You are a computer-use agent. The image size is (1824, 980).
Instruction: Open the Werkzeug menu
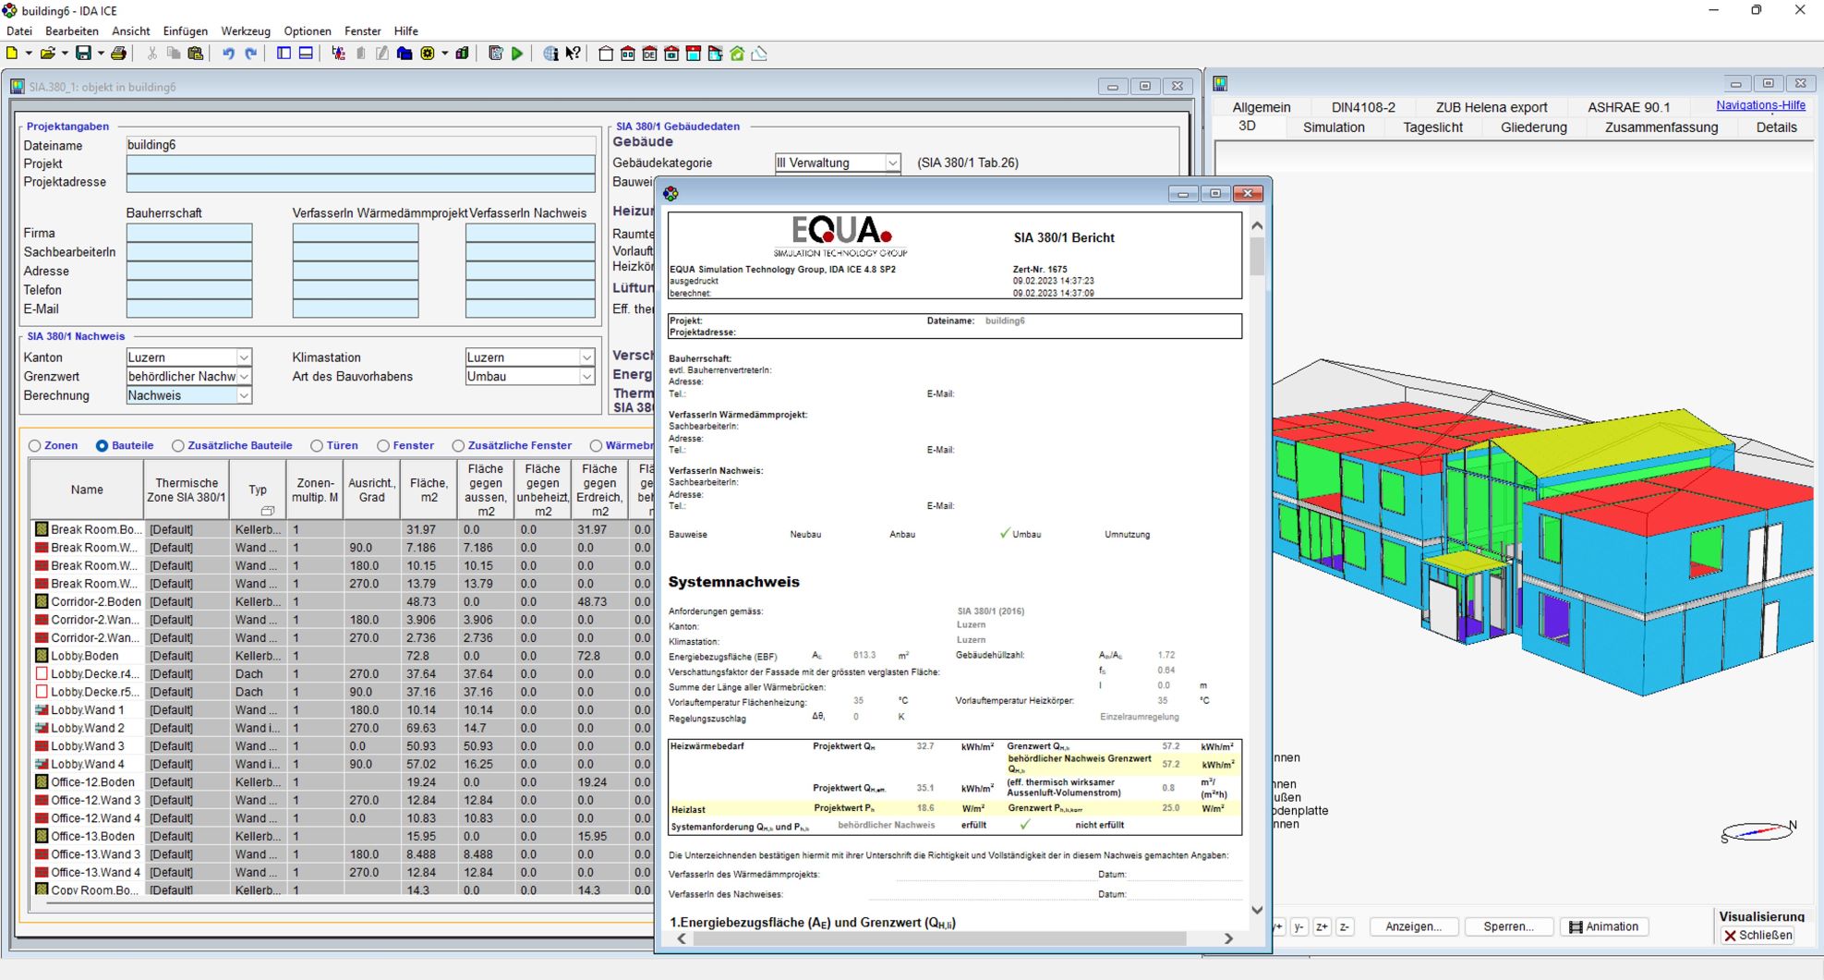244,30
